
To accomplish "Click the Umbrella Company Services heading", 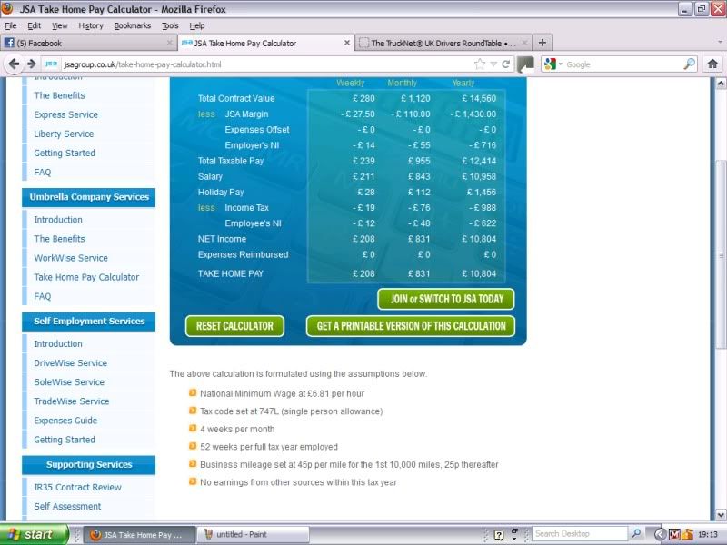I will click(x=88, y=197).
